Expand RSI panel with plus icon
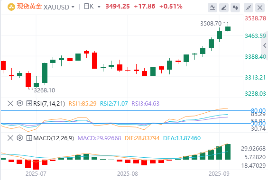Viewport: 268px width, 180px height. click(x=29, y=103)
